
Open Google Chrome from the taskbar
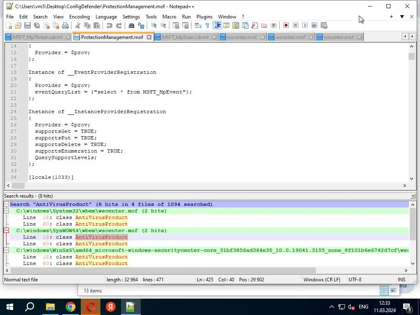tap(71, 307)
